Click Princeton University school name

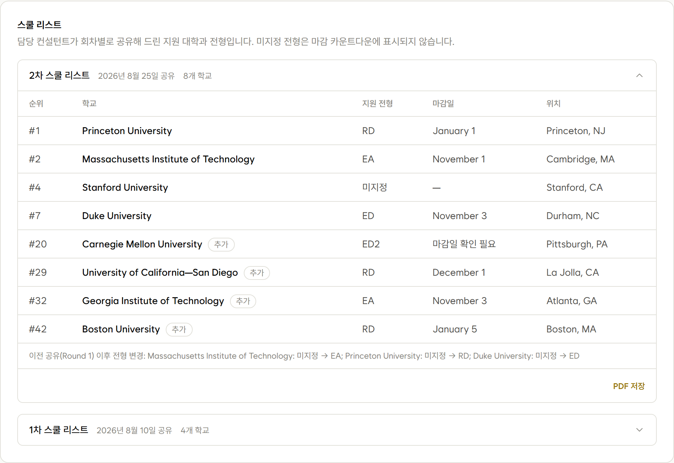click(x=127, y=131)
